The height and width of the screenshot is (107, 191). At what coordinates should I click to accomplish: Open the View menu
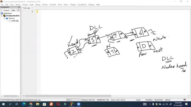pos(12,4)
